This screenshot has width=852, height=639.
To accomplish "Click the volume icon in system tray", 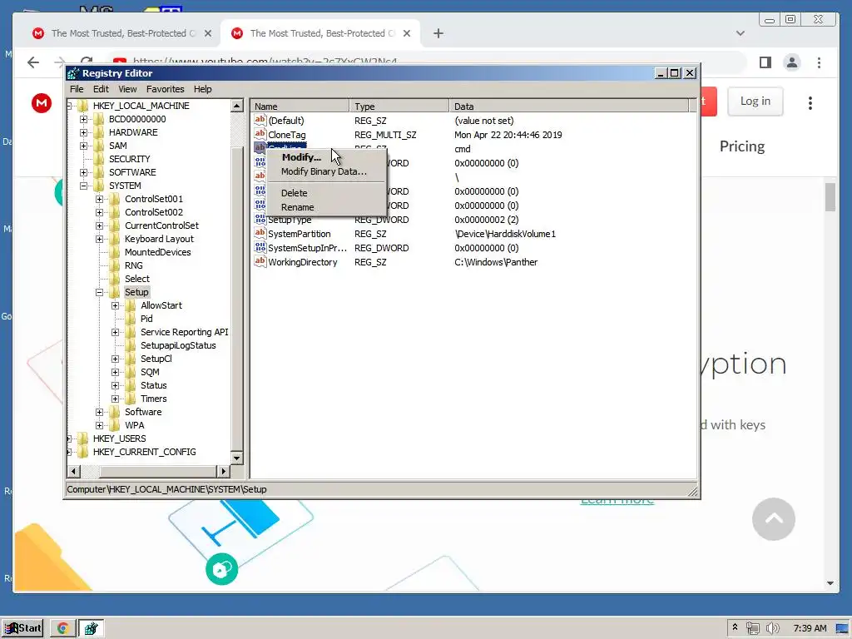I will point(772,628).
